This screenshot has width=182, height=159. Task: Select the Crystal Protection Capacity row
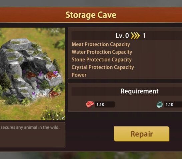[127, 67]
